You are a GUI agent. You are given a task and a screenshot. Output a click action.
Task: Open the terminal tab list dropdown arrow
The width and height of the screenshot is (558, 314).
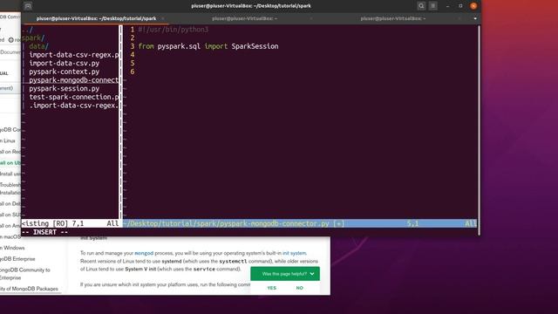click(x=475, y=18)
